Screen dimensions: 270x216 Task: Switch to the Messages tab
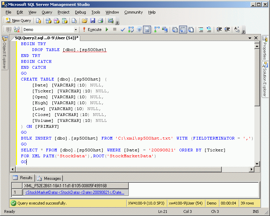[x=49, y=178]
